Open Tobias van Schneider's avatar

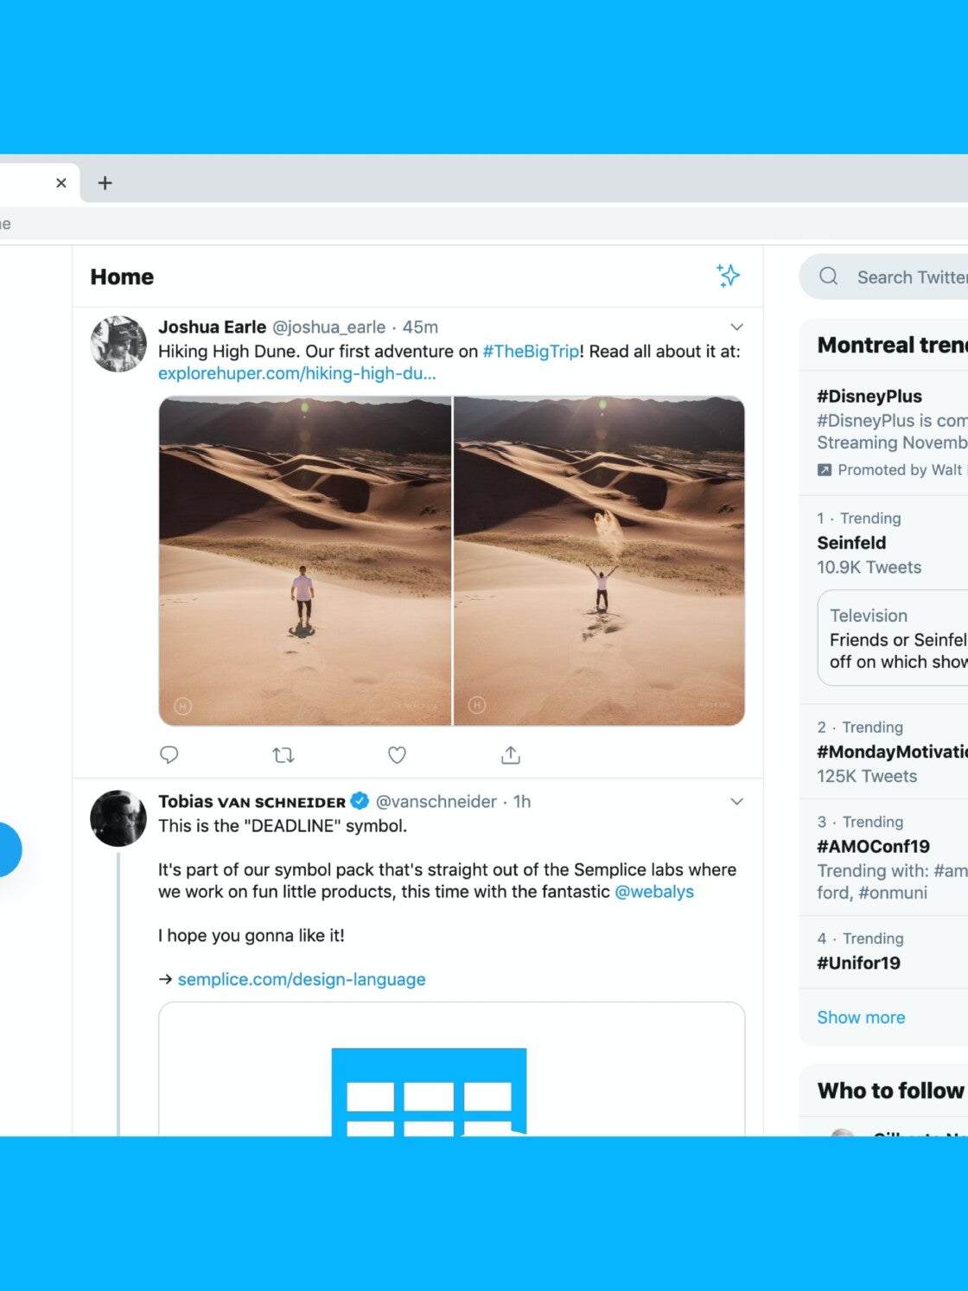coord(118,817)
